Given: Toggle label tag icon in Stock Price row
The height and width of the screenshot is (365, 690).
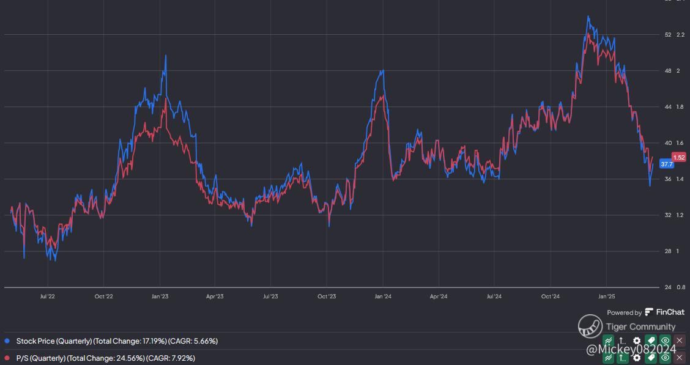Looking at the screenshot, I should pyautogui.click(x=651, y=341).
